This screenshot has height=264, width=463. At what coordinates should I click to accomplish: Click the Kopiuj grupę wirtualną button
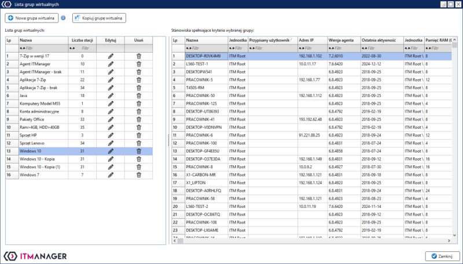(x=99, y=18)
